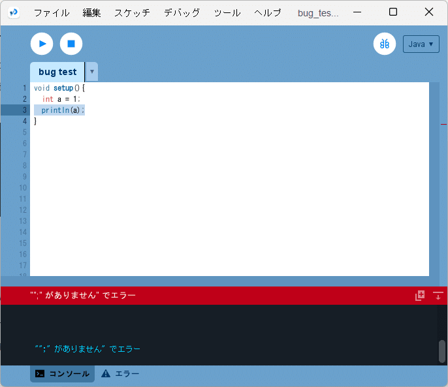Click the closing brace on line 4
This screenshot has width=448, height=387.
[x=35, y=121]
